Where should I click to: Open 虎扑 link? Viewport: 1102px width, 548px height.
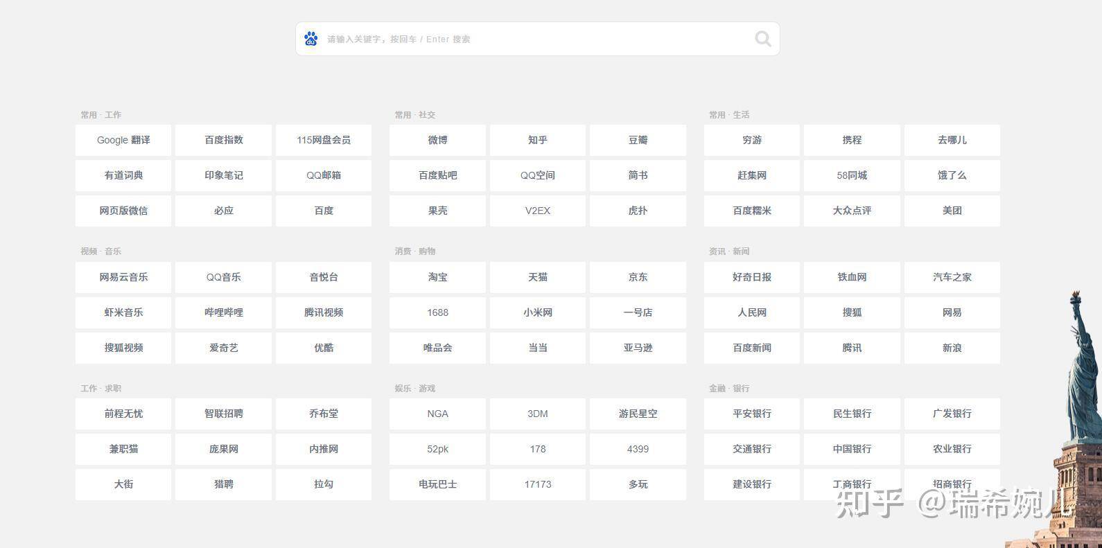(x=638, y=211)
